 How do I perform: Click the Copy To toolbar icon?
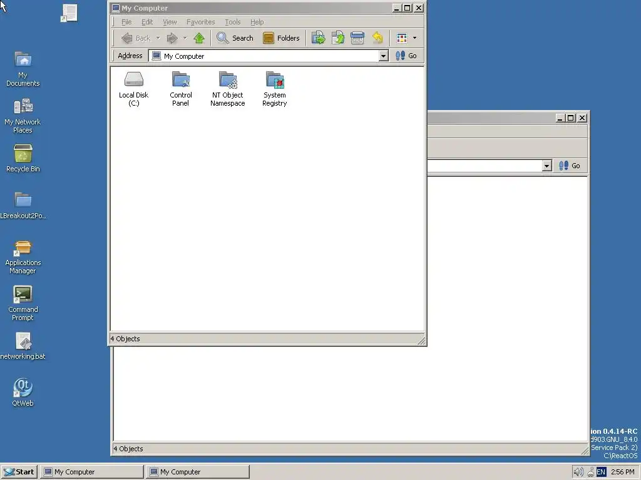click(337, 38)
